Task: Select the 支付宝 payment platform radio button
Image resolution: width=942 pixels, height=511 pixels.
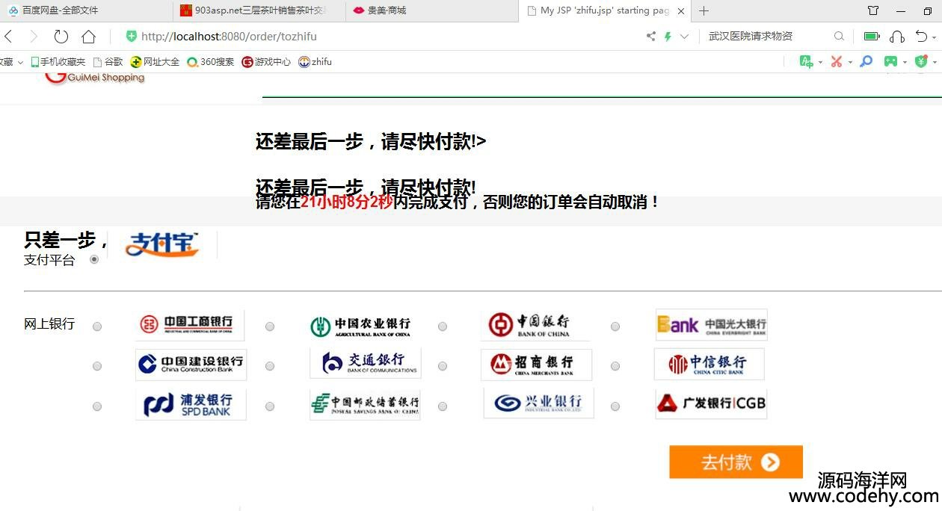Action: pos(94,259)
